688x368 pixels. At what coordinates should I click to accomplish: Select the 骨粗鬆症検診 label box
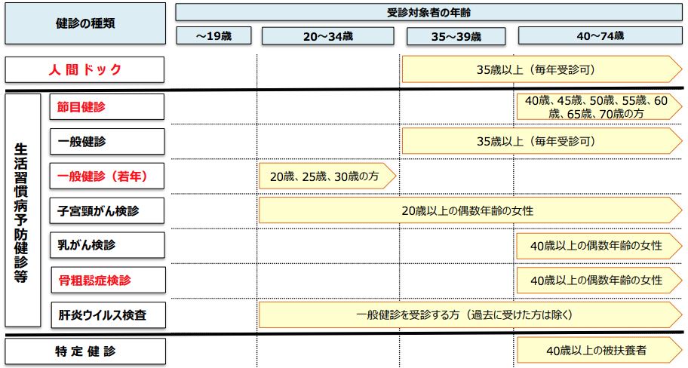point(106,280)
